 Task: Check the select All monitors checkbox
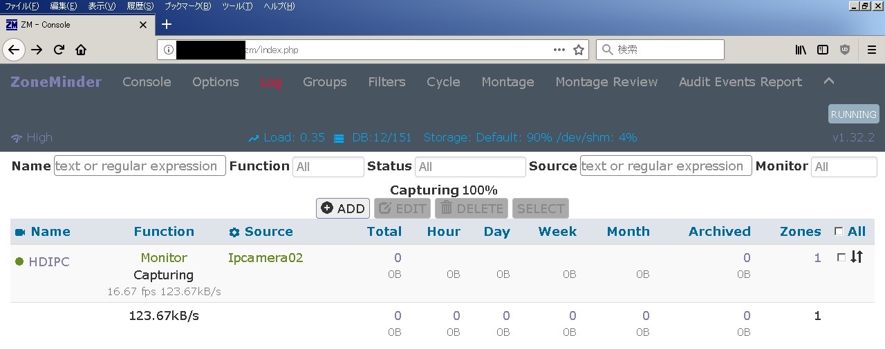tap(839, 232)
